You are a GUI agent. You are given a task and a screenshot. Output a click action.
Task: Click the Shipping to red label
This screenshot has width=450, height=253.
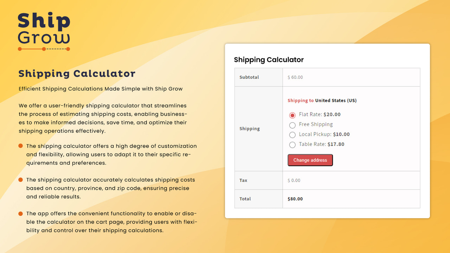tap(300, 100)
